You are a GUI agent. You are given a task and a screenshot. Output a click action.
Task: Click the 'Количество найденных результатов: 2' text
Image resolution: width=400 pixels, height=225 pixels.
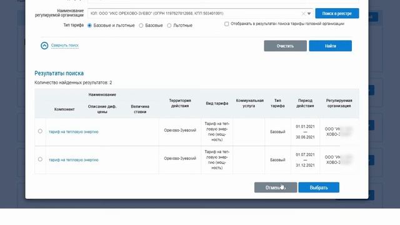(73, 82)
